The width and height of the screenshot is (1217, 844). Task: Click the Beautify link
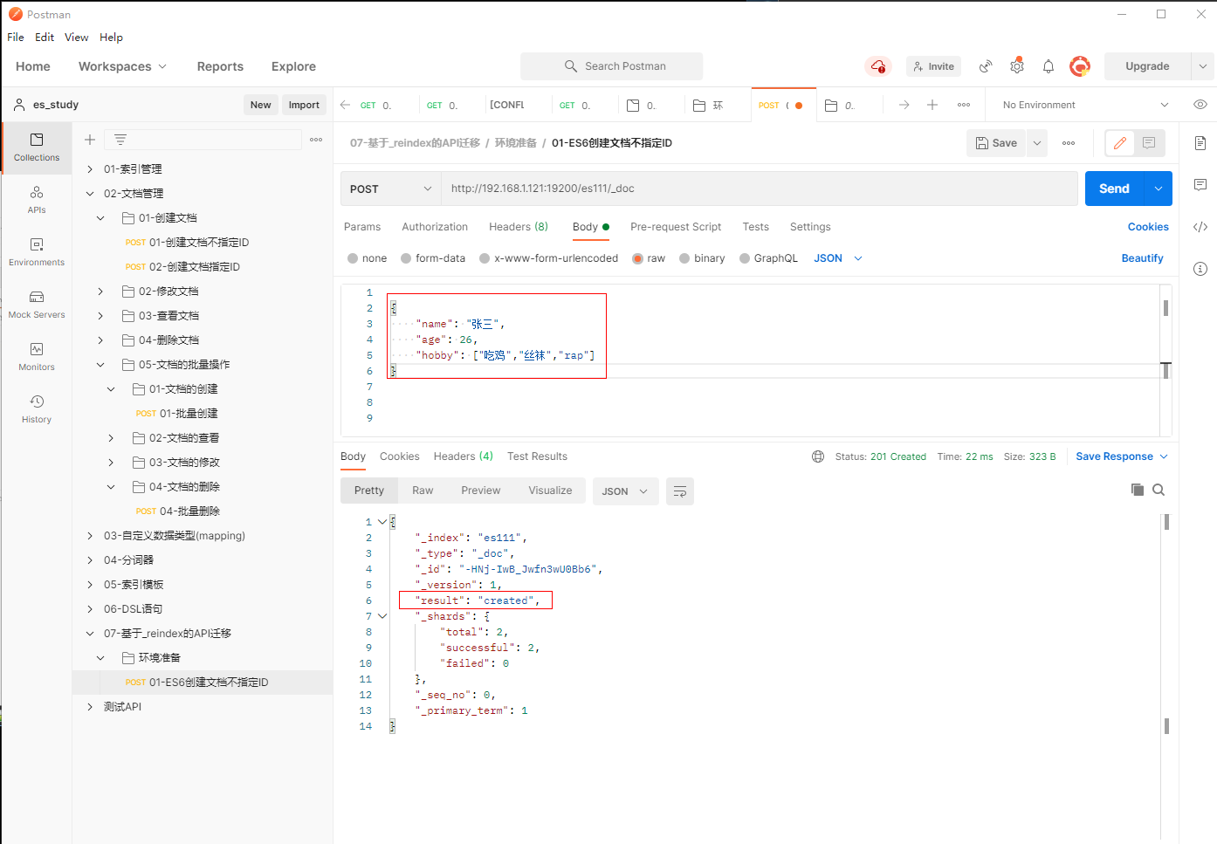click(x=1142, y=258)
